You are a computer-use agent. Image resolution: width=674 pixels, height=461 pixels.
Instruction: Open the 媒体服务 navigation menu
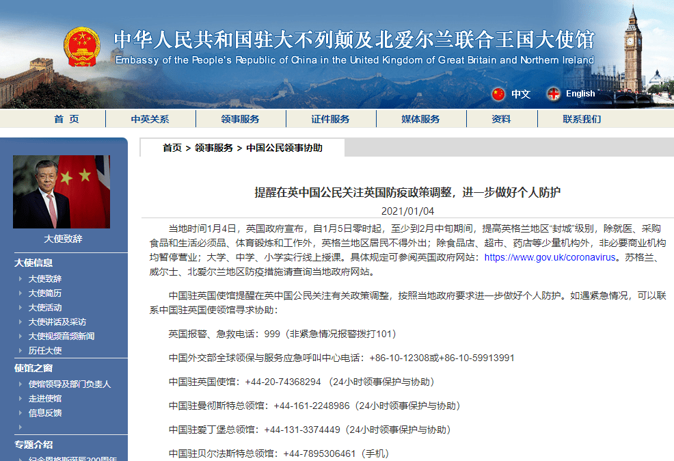421,119
